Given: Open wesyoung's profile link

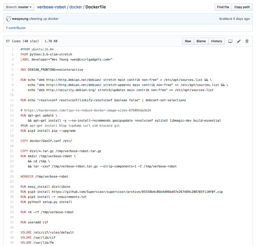Looking at the screenshot, I should tap(20, 19).
